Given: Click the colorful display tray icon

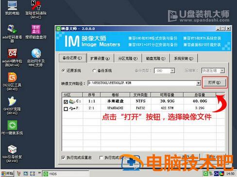Looking at the screenshot, I should coord(221,174).
